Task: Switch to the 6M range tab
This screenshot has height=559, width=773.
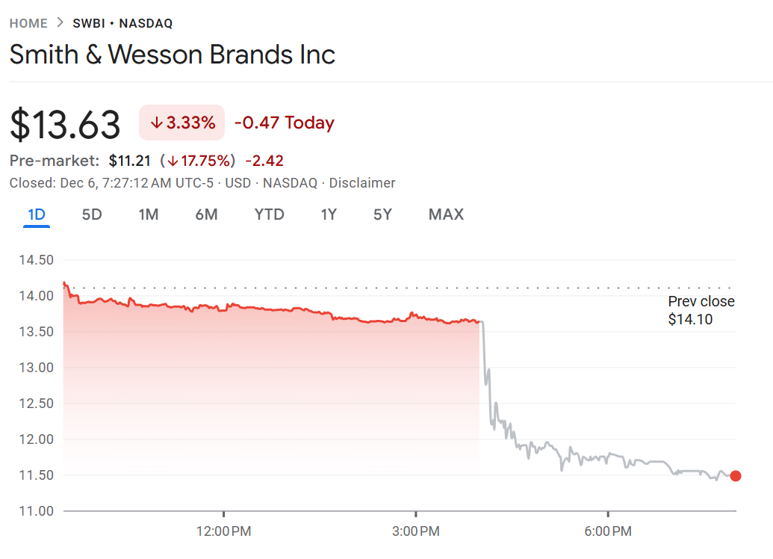Action: point(206,214)
